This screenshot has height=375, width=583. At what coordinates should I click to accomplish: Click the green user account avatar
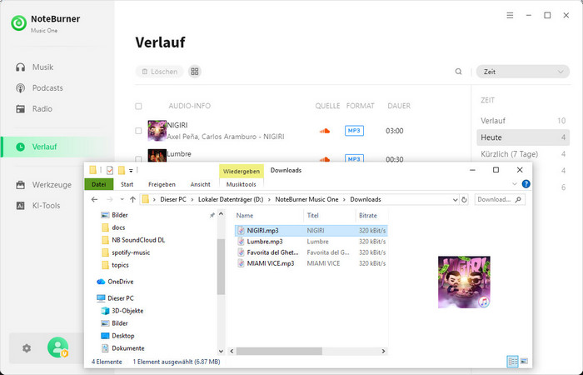click(57, 347)
